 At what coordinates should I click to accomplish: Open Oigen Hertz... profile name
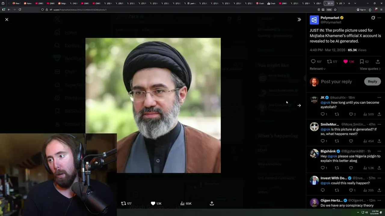click(x=331, y=200)
